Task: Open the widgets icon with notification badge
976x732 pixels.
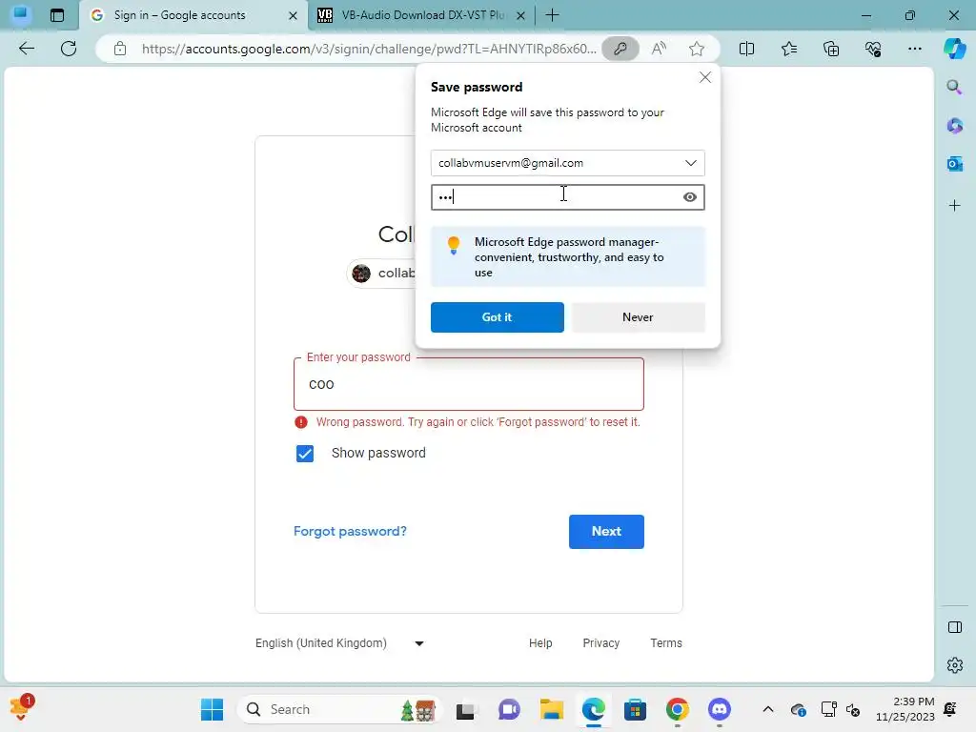Action: 22,708
